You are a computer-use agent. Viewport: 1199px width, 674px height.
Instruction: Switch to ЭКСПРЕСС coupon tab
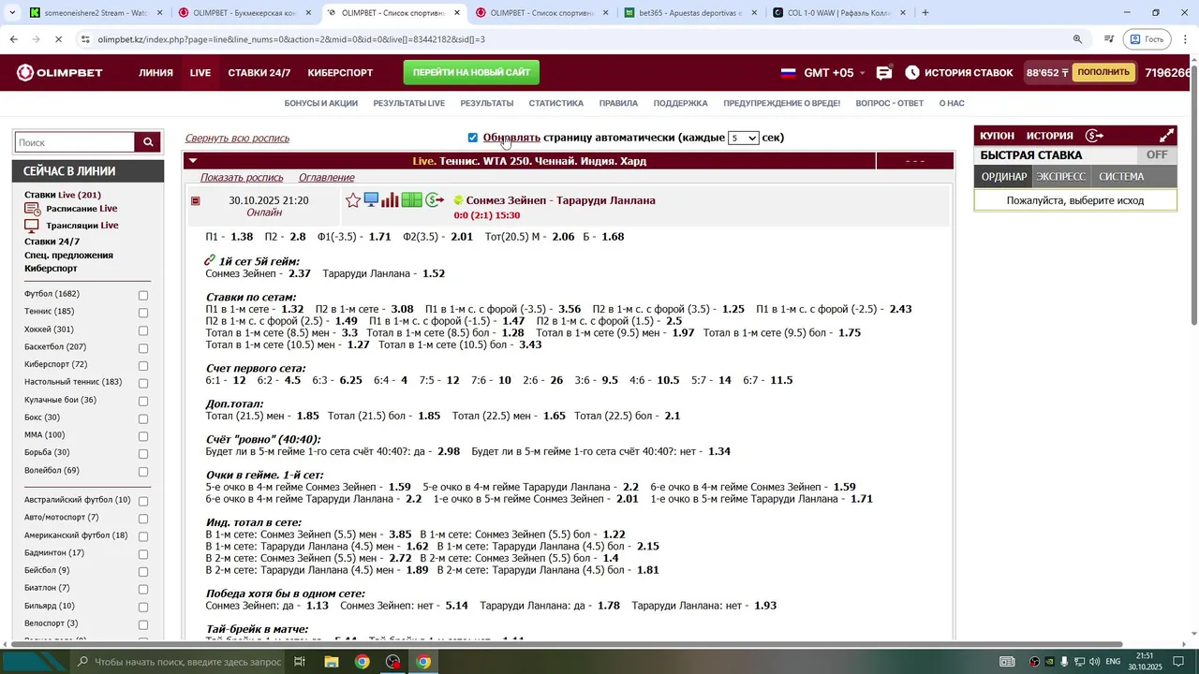1060,176
